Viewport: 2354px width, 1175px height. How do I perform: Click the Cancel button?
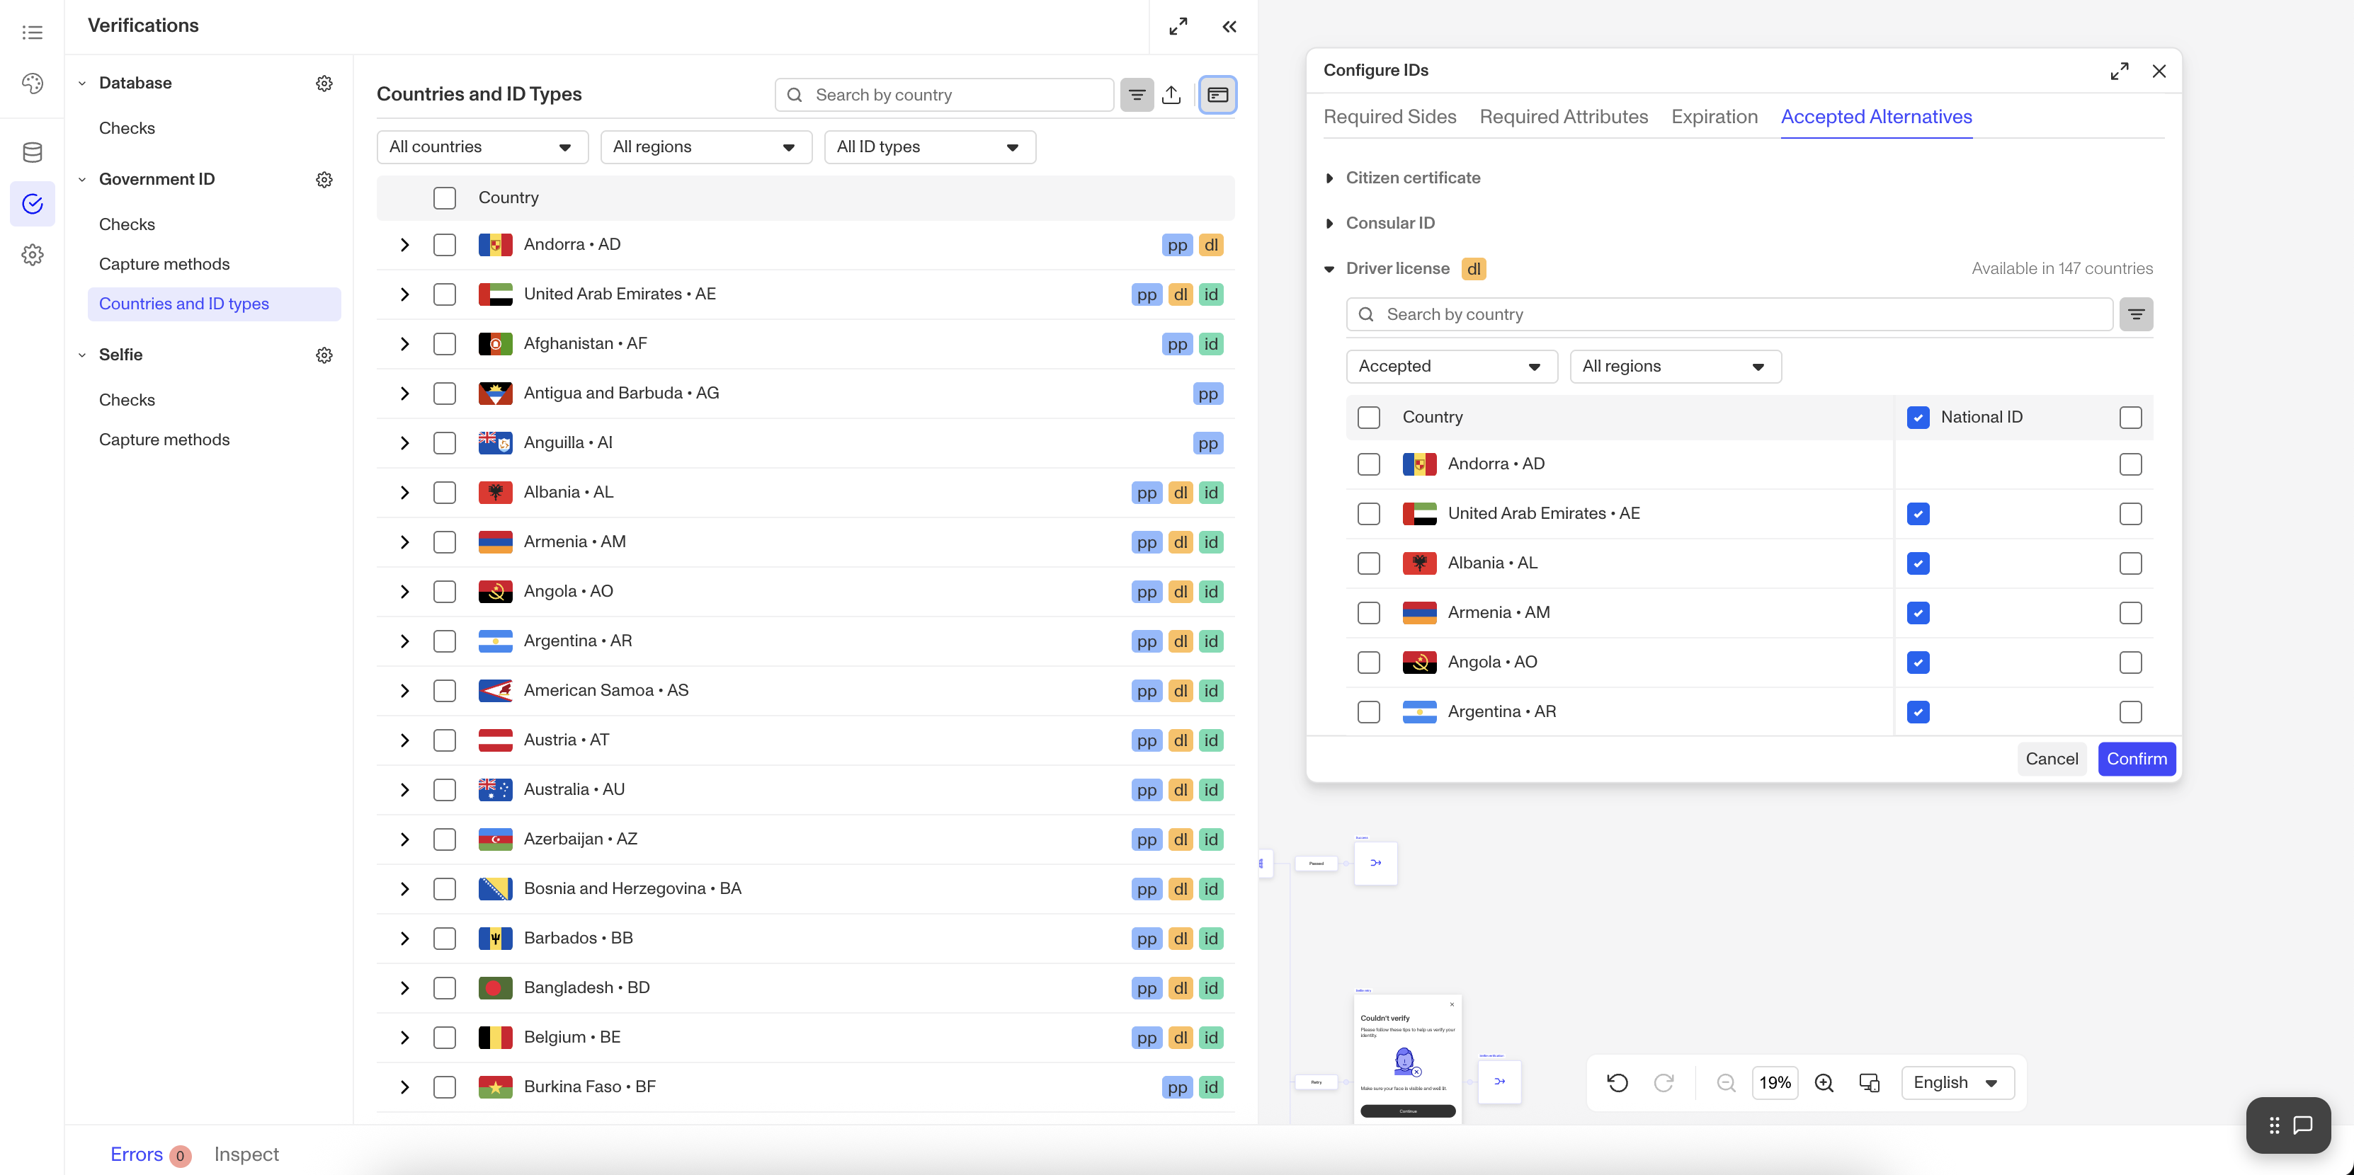pos(2052,760)
